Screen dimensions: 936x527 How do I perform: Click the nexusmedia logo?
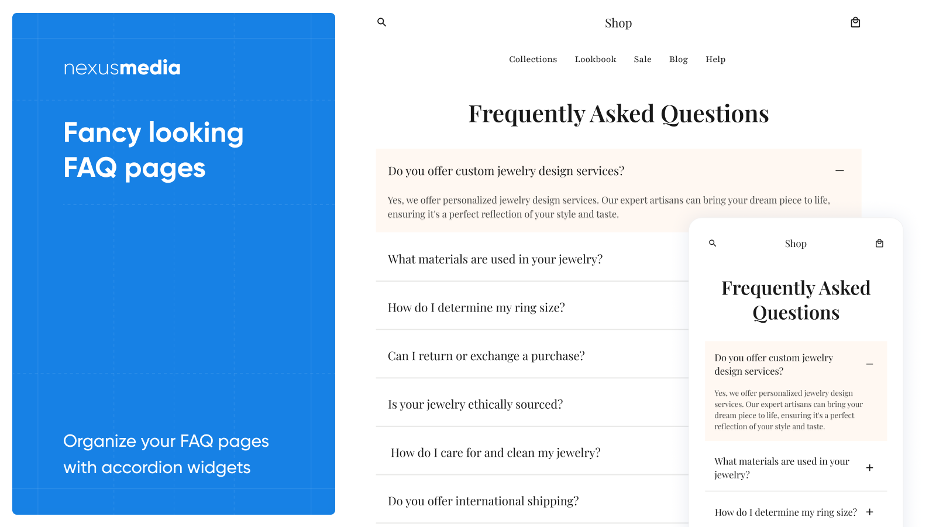(122, 68)
